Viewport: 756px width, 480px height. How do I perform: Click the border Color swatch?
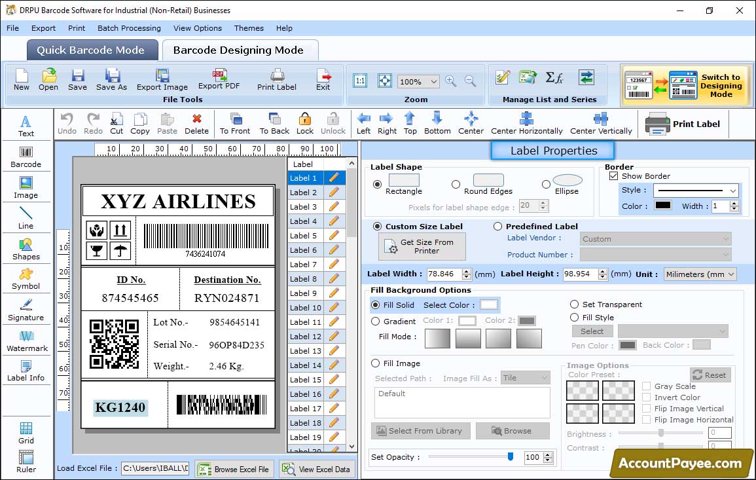coord(662,205)
